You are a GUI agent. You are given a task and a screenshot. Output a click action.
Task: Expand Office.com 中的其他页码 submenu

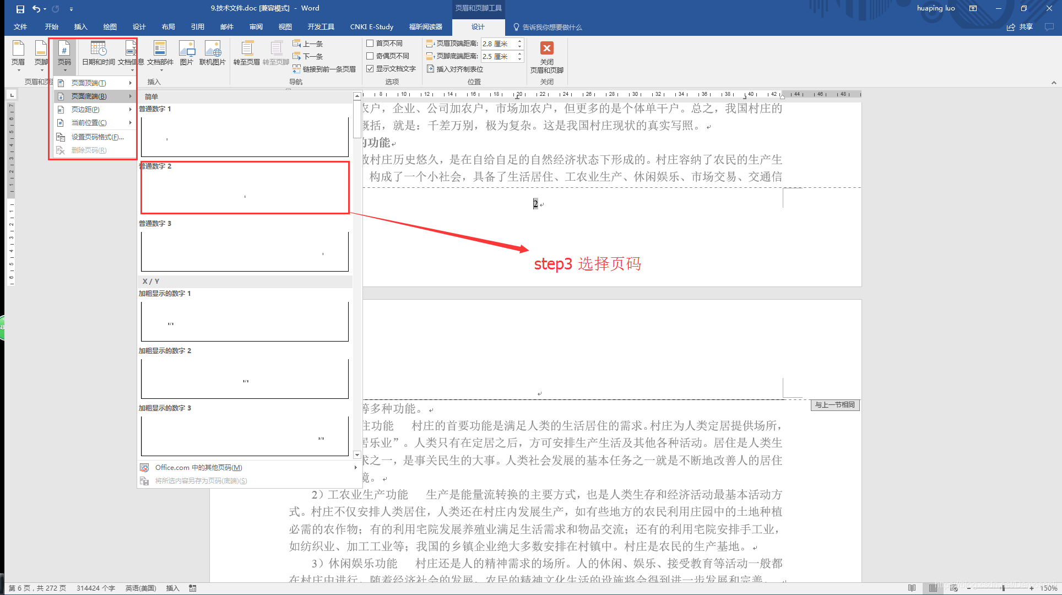click(248, 467)
